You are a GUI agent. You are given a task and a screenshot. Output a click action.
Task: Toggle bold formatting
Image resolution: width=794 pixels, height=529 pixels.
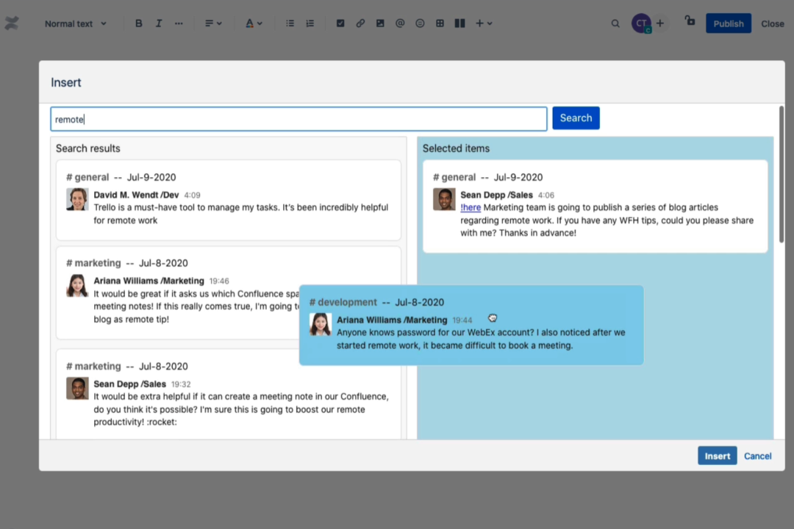coord(139,23)
